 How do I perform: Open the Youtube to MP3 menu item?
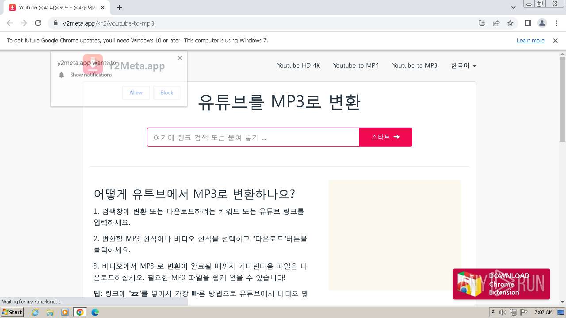coord(414,65)
